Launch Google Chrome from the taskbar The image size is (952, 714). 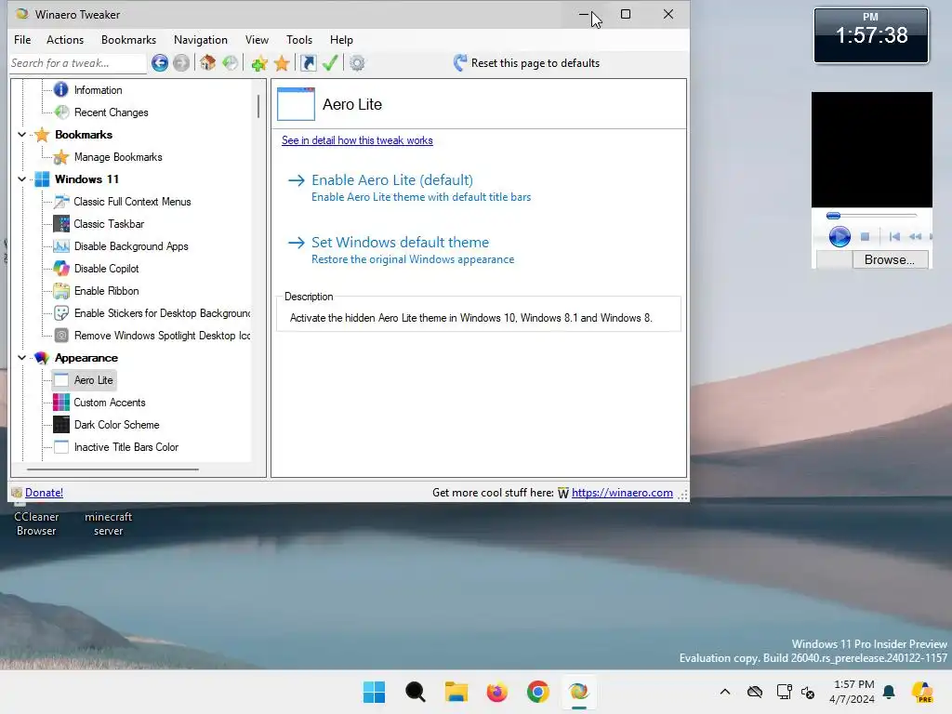538,692
